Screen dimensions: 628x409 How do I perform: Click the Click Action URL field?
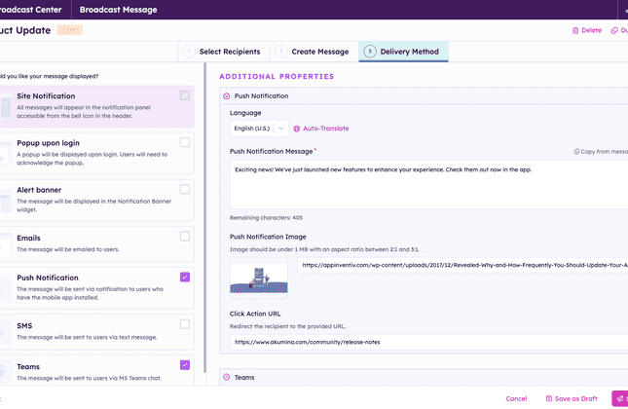click(x=428, y=344)
